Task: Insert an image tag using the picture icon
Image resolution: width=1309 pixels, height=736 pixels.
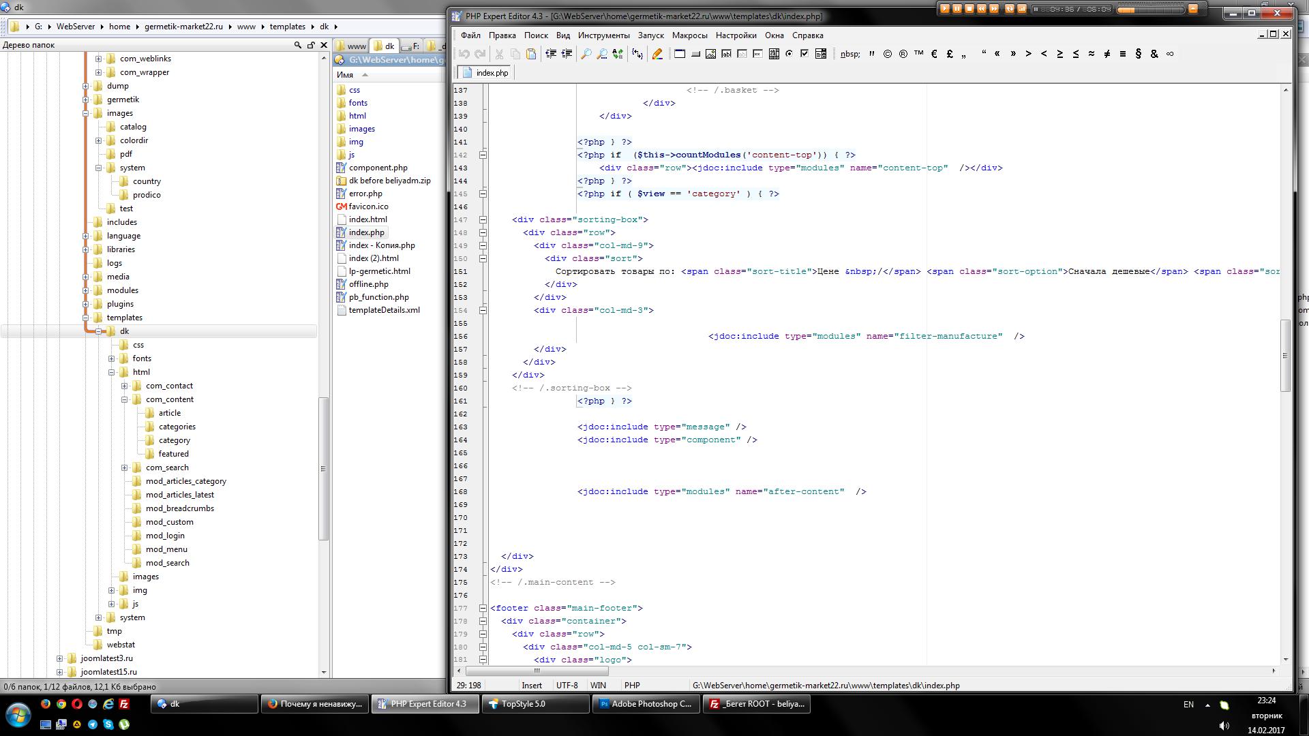Action: 710,54
